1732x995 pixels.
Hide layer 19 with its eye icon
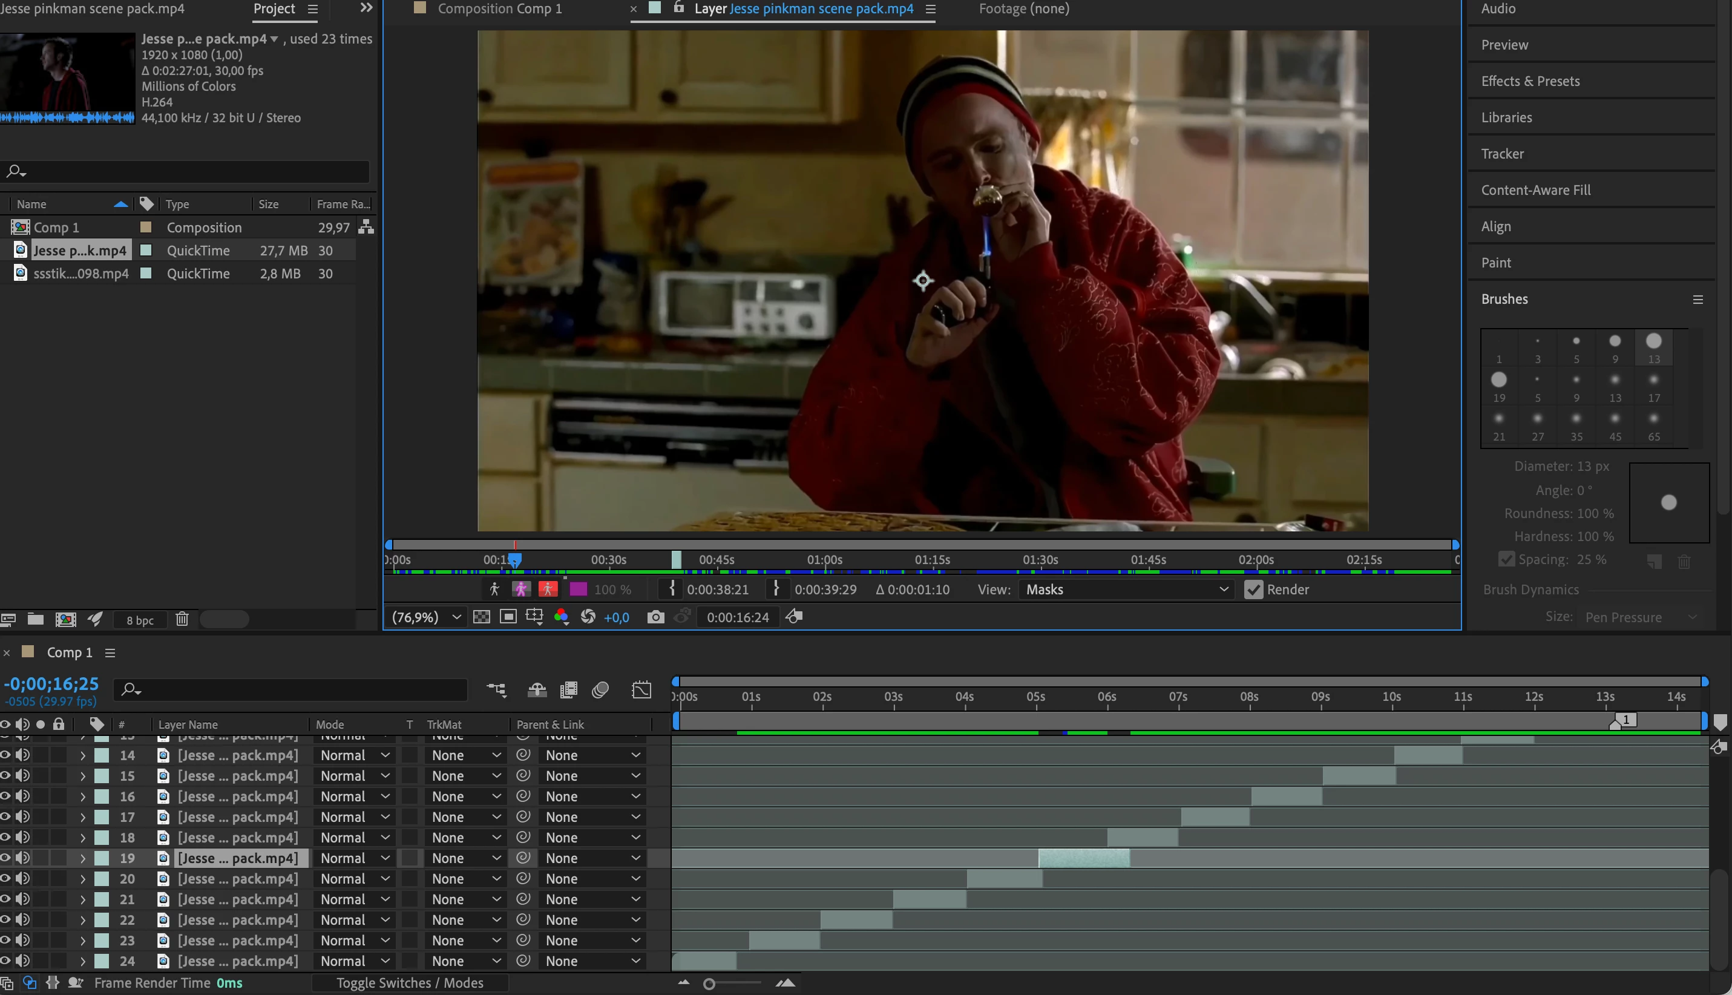tap(5, 858)
